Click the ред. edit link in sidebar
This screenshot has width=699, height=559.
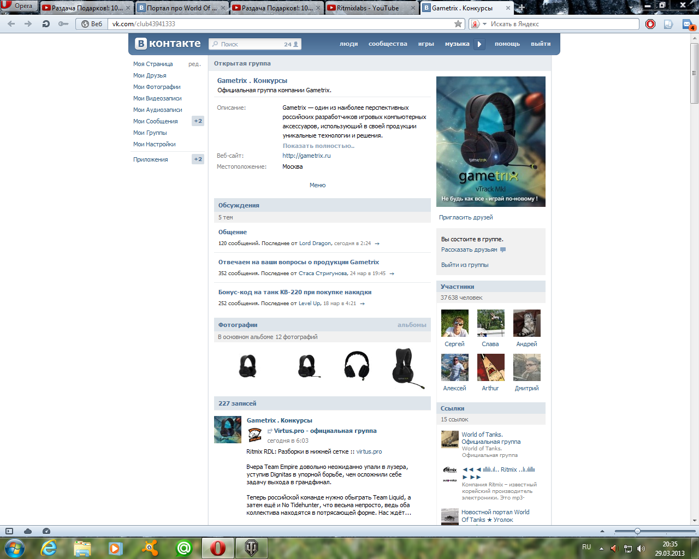tap(194, 64)
